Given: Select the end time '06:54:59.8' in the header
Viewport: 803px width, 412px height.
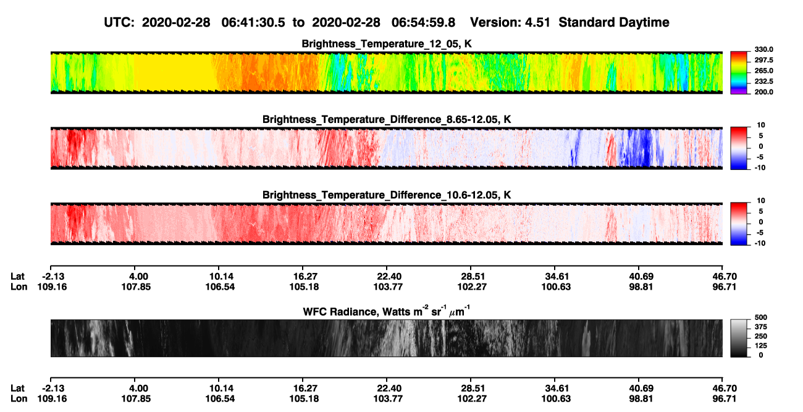Looking at the screenshot, I should 424,23.
